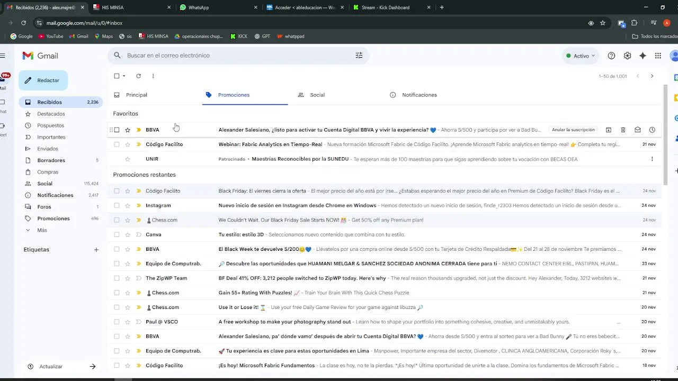Open search options filter icon
The width and height of the screenshot is (678, 381).
pyautogui.click(x=359, y=56)
